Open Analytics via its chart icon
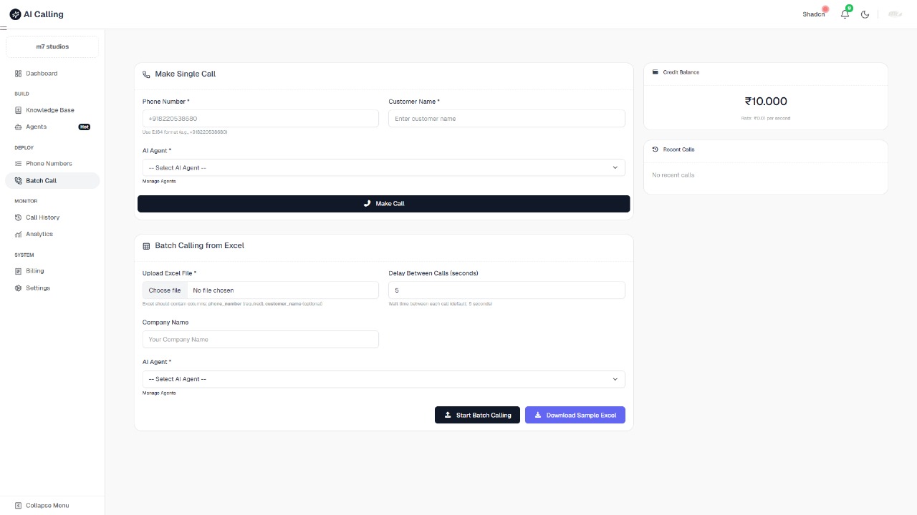 click(18, 234)
